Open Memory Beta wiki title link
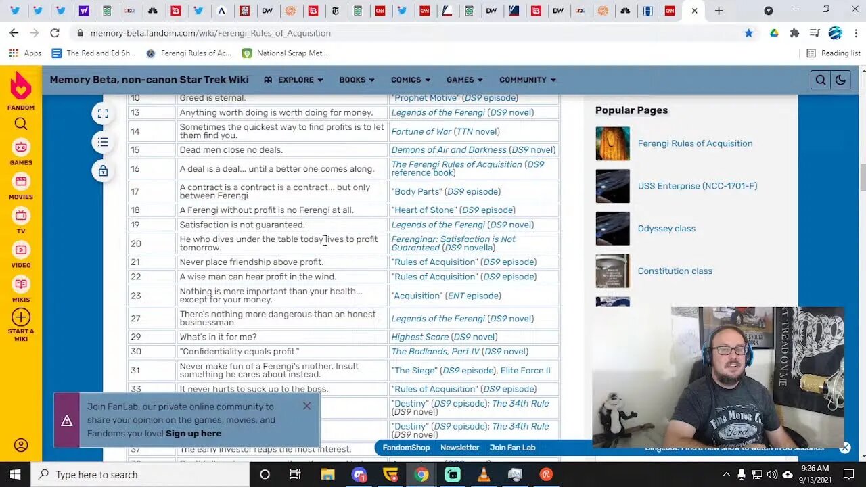The width and height of the screenshot is (866, 487). (149, 80)
